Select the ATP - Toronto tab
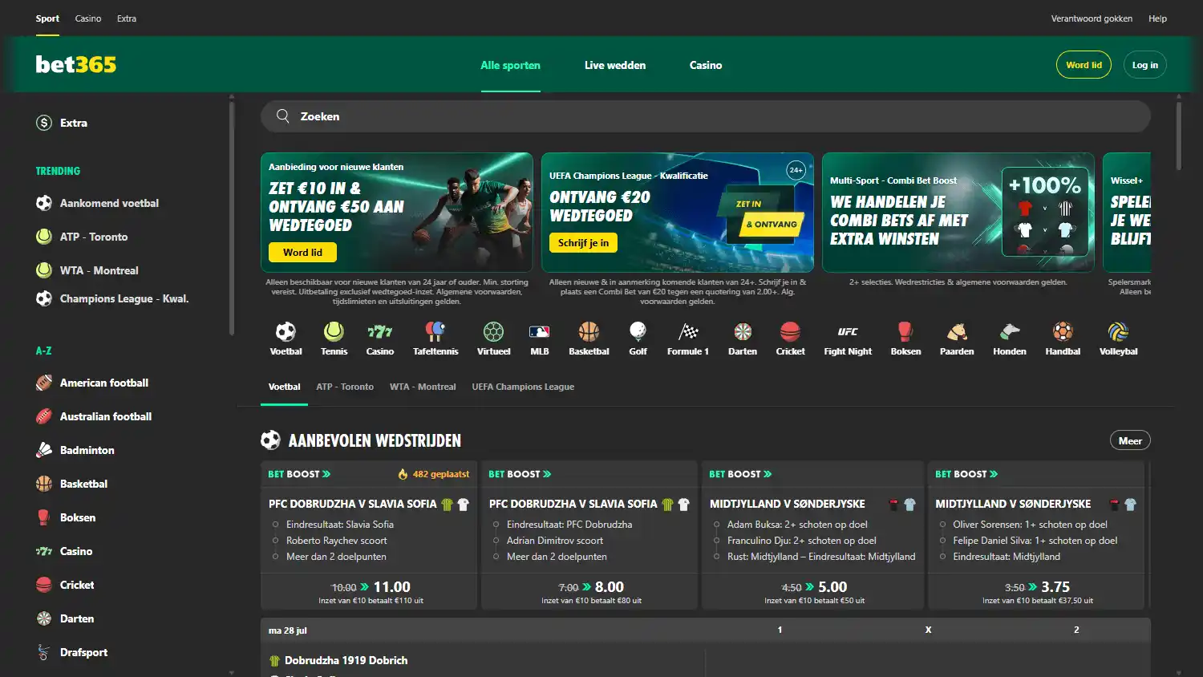The width and height of the screenshot is (1203, 677). click(345, 387)
